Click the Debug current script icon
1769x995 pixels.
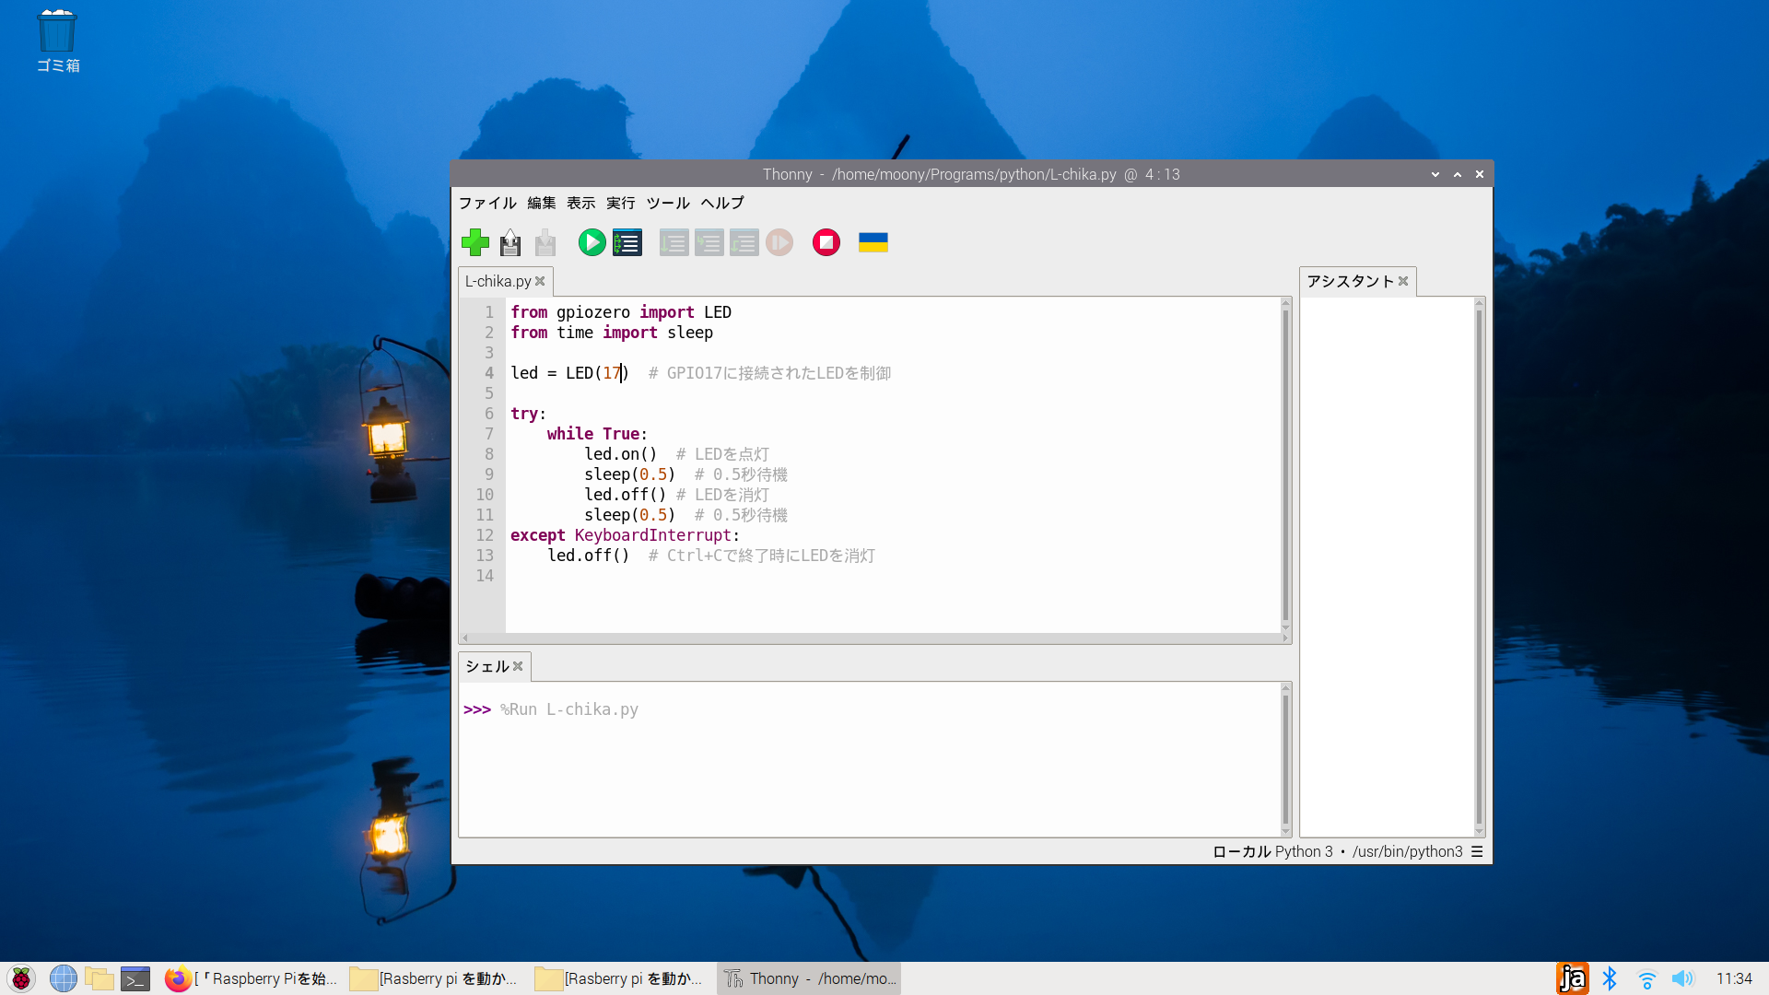(x=627, y=242)
